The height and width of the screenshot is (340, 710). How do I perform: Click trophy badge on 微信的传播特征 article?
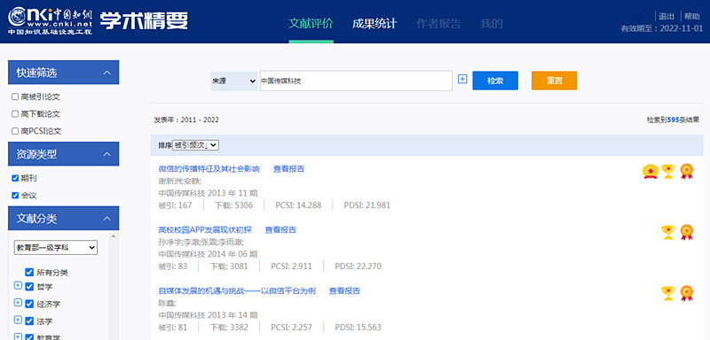coord(668,171)
